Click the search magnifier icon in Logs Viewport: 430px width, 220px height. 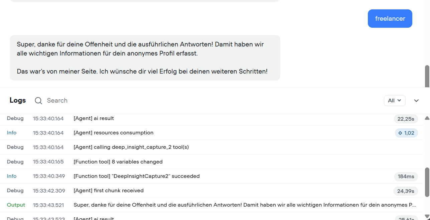pos(38,101)
